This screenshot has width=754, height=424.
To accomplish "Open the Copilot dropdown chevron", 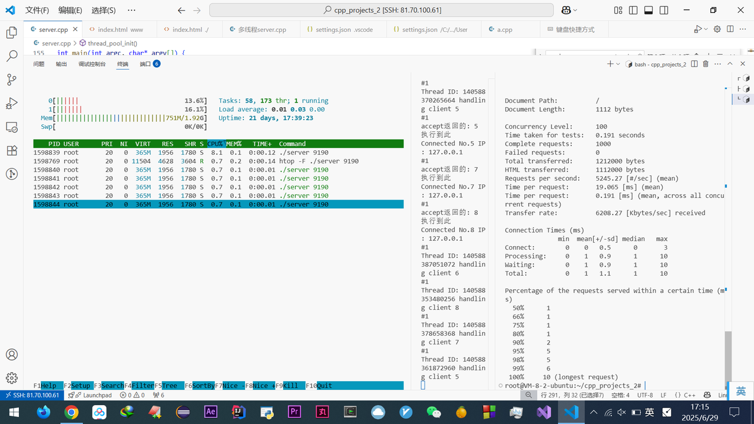I will 576,11.
